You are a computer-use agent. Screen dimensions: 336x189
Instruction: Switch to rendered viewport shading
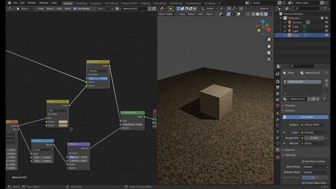(x=266, y=14)
